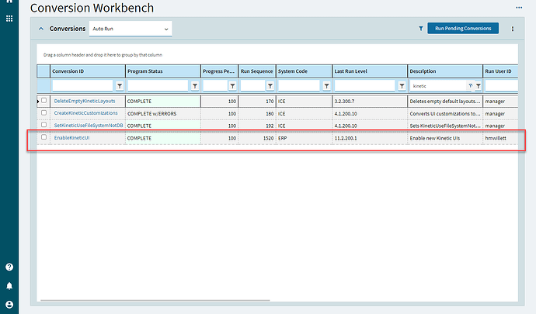Click COMPLETE w/ERRORS status cell
This screenshot has height=314, width=536.
163,114
